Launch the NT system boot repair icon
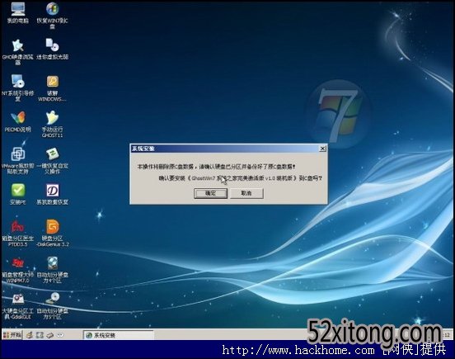Image resolution: width=455 pixels, height=359 pixels. pyautogui.click(x=17, y=87)
